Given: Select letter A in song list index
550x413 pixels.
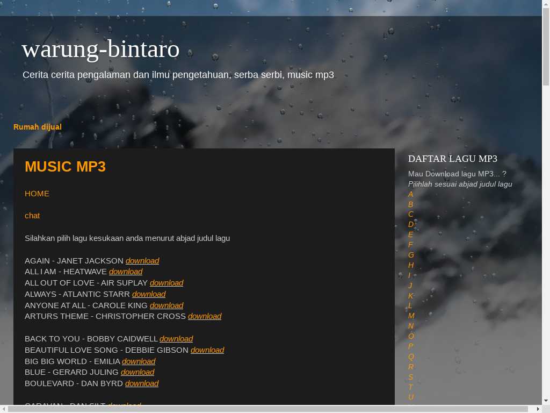Looking at the screenshot, I should 411,194.
